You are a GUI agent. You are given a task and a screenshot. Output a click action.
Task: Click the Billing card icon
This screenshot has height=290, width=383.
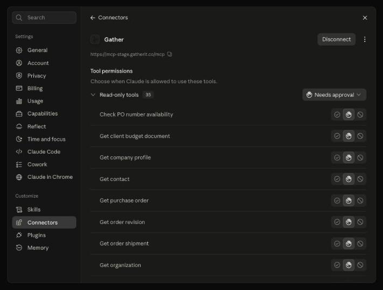tap(19, 88)
